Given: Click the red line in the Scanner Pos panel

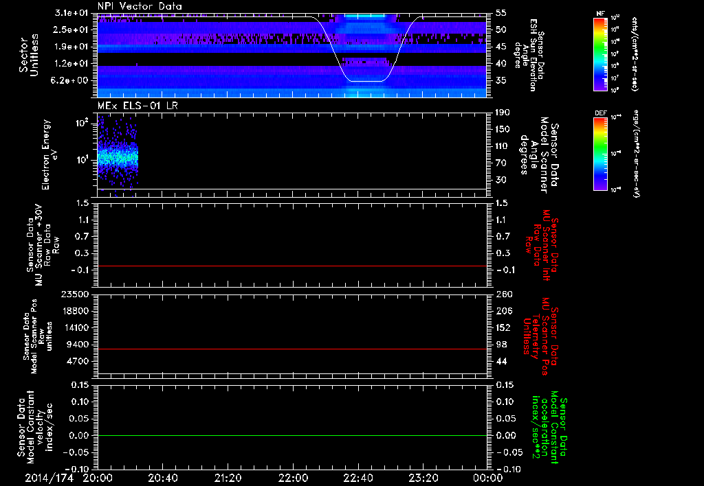Looking at the screenshot, I should [x=291, y=349].
